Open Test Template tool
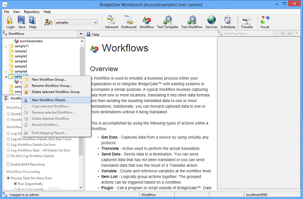The height and width of the screenshot is (199, 303). (167, 22)
